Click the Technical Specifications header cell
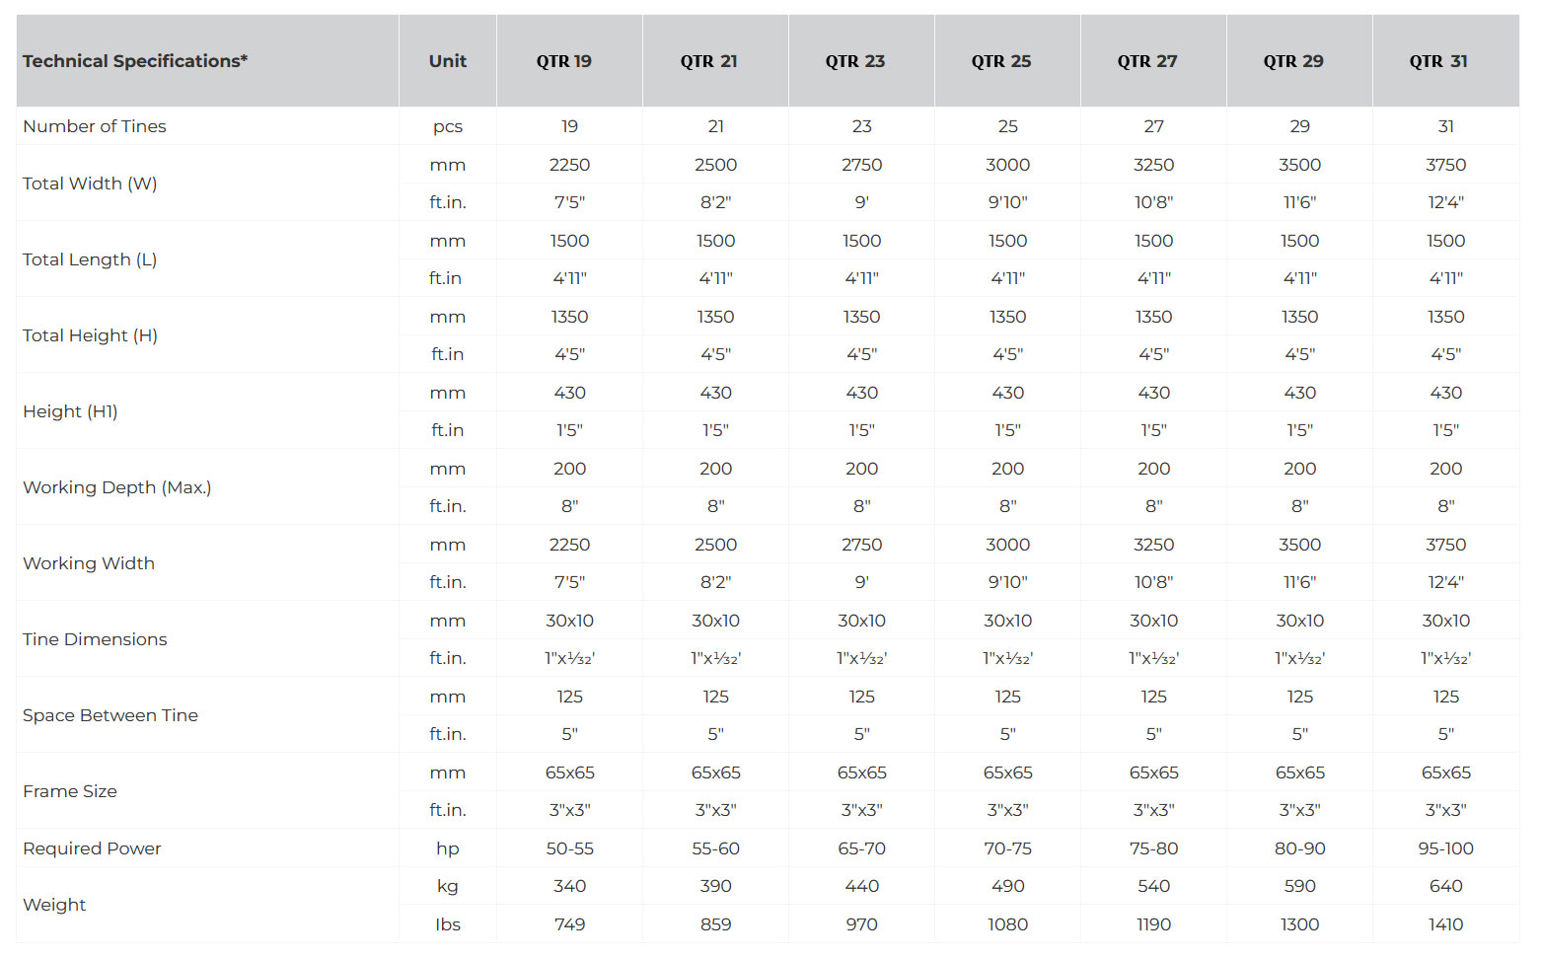Screen dimensions: 1542x959 [x=135, y=61]
